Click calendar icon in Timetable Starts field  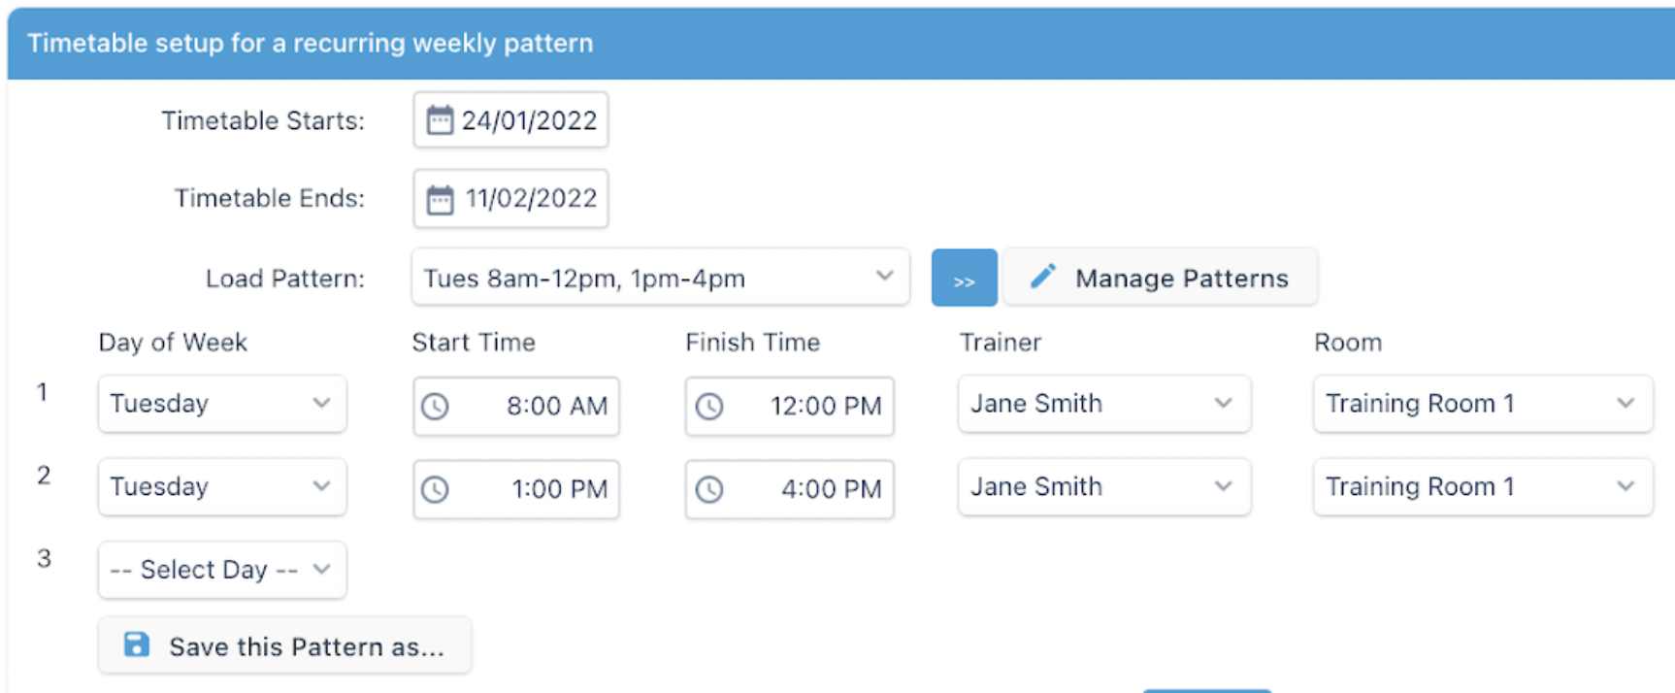(x=440, y=120)
